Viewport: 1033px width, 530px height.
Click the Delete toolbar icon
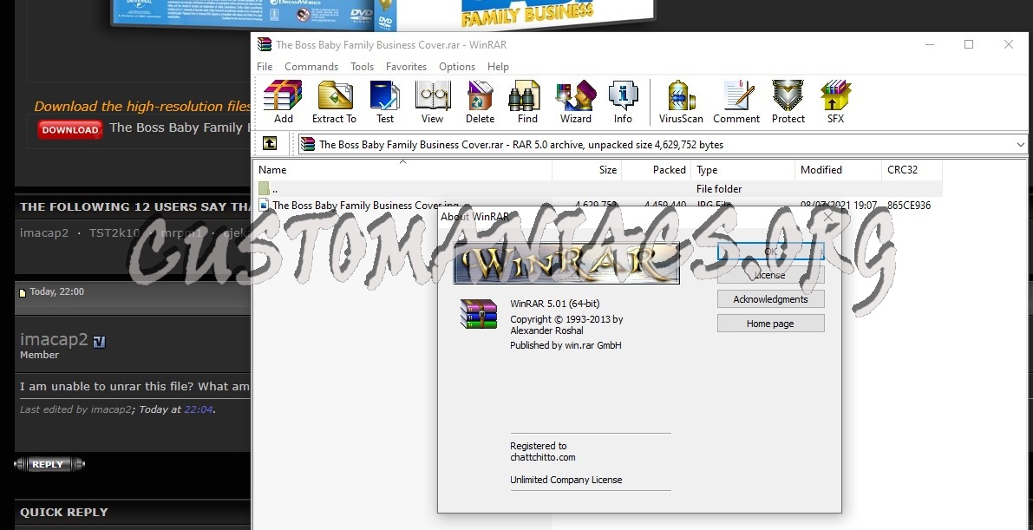click(x=480, y=101)
